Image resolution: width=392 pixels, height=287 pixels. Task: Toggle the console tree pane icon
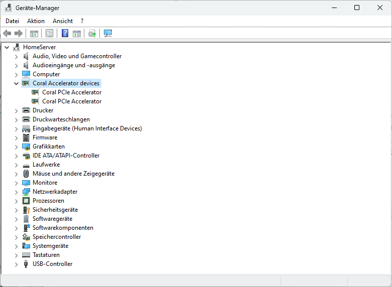pyautogui.click(x=34, y=33)
